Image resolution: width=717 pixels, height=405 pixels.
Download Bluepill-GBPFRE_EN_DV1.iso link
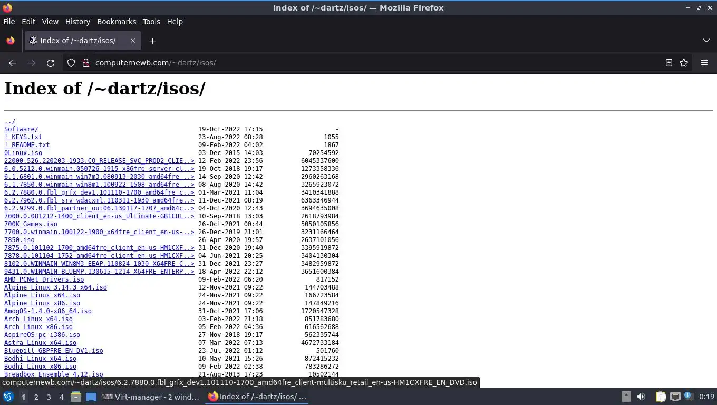[x=54, y=351]
